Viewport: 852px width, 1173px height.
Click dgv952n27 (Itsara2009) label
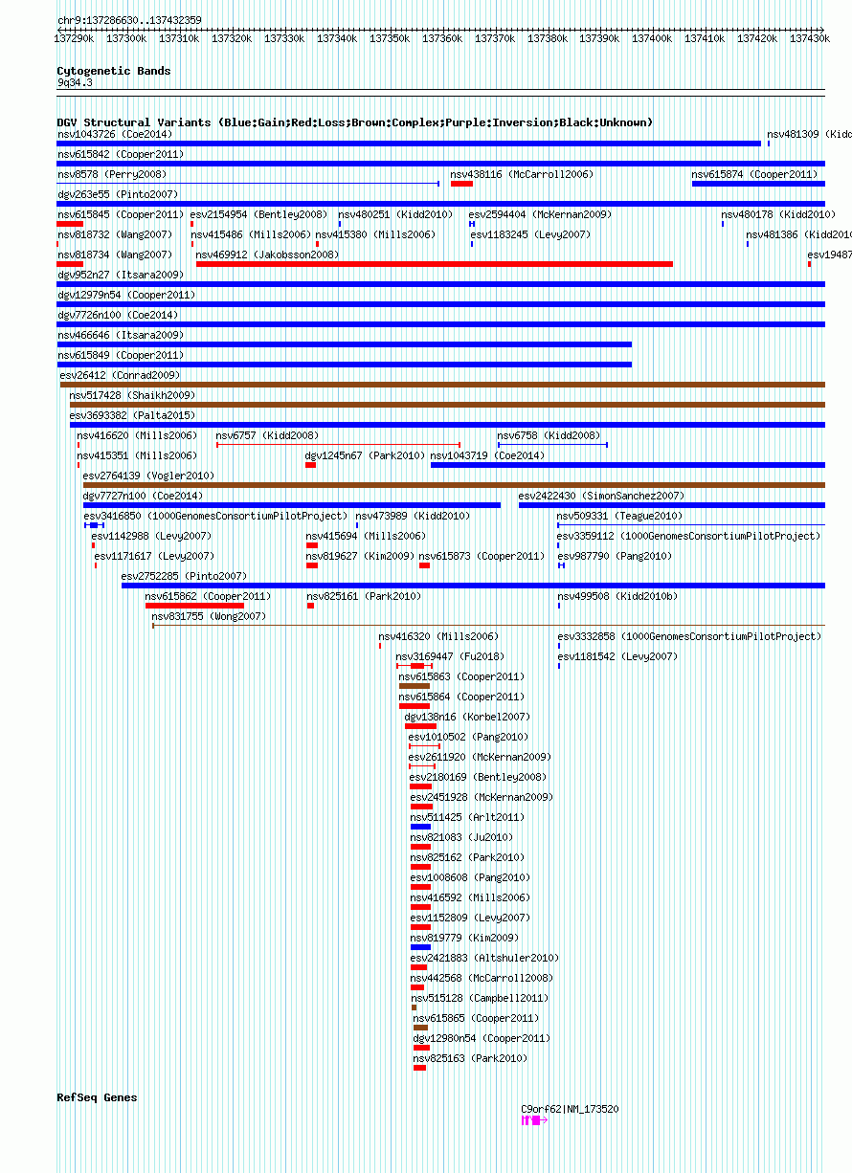click(x=121, y=275)
